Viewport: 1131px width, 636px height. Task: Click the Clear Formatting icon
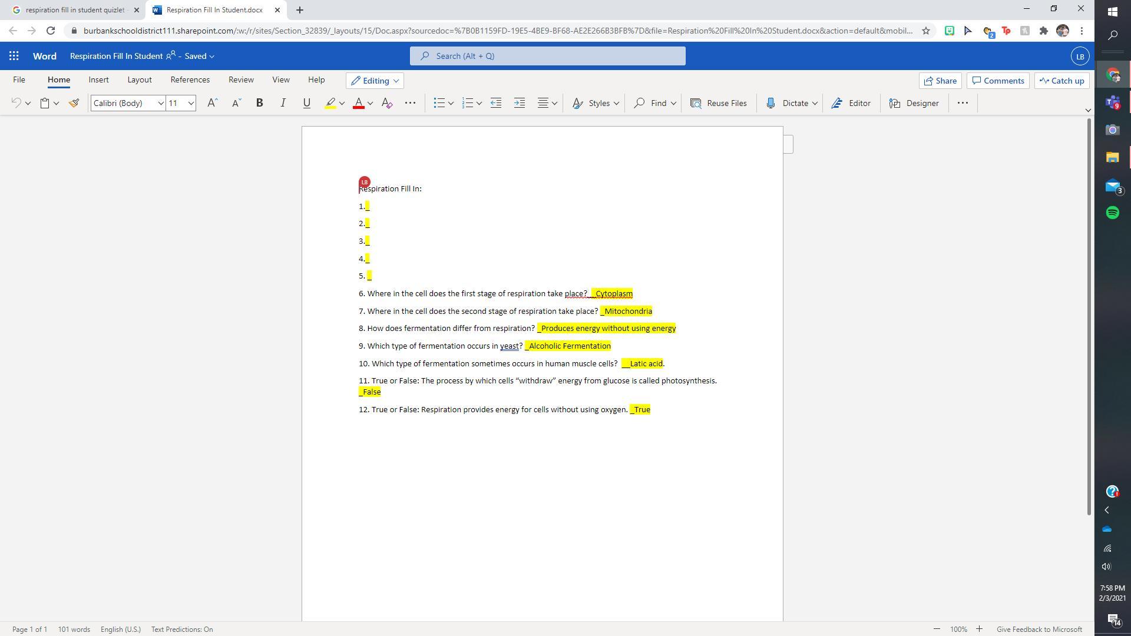[x=387, y=103]
